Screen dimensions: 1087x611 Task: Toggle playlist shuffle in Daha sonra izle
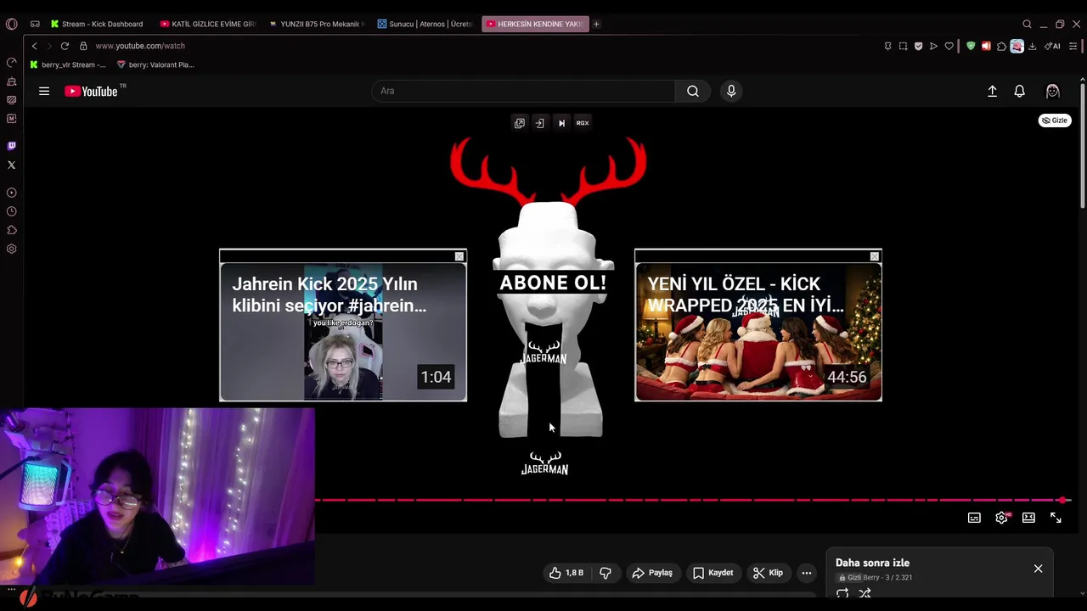click(x=865, y=593)
